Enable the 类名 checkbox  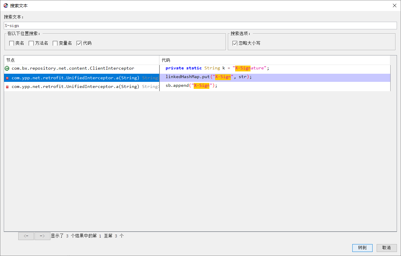click(12, 43)
